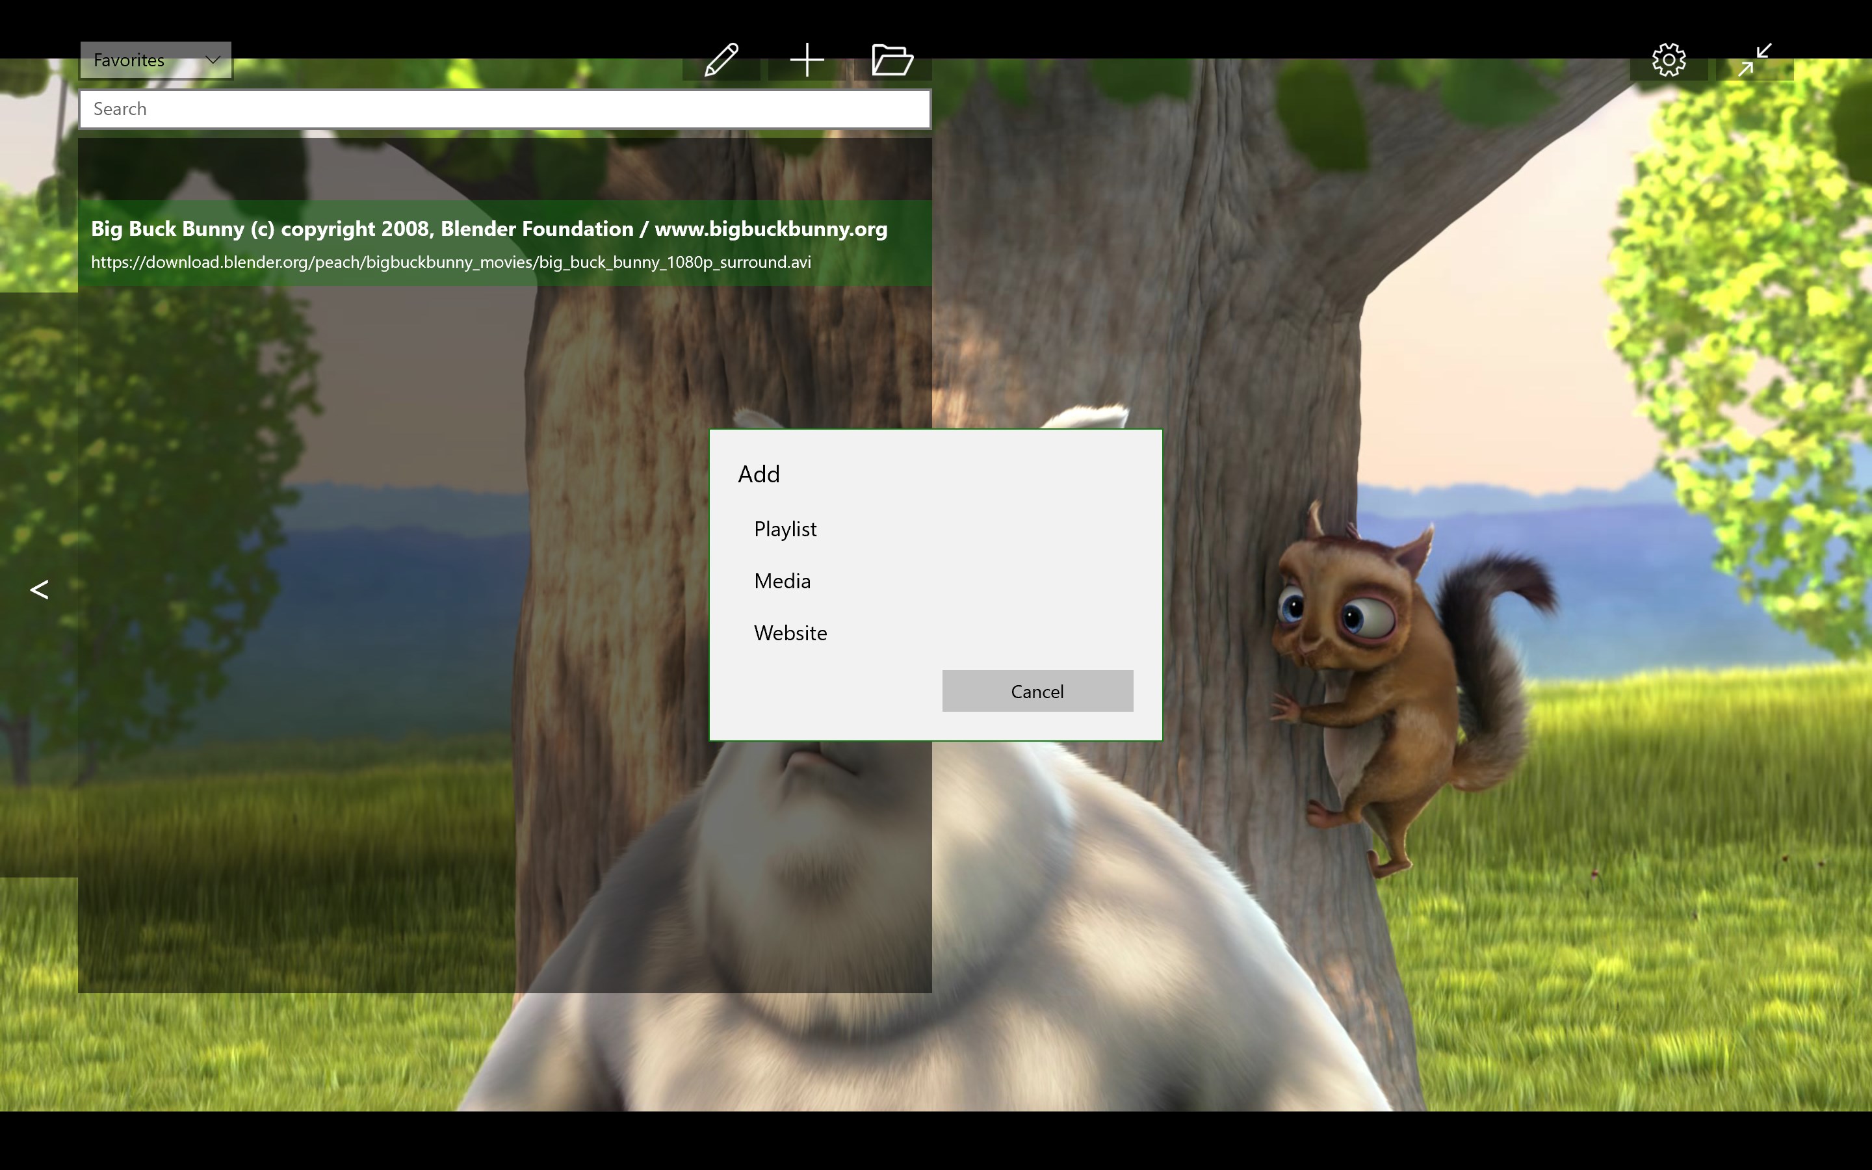1872x1170 pixels.
Task: Collapse side panel with left arrow
Action: click(39, 590)
